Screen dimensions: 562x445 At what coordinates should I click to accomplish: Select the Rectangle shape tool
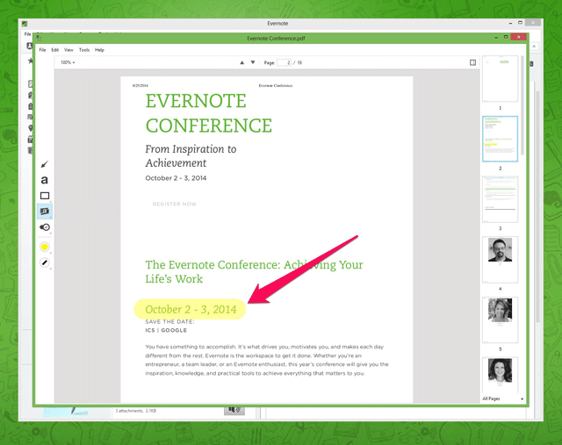click(x=45, y=196)
